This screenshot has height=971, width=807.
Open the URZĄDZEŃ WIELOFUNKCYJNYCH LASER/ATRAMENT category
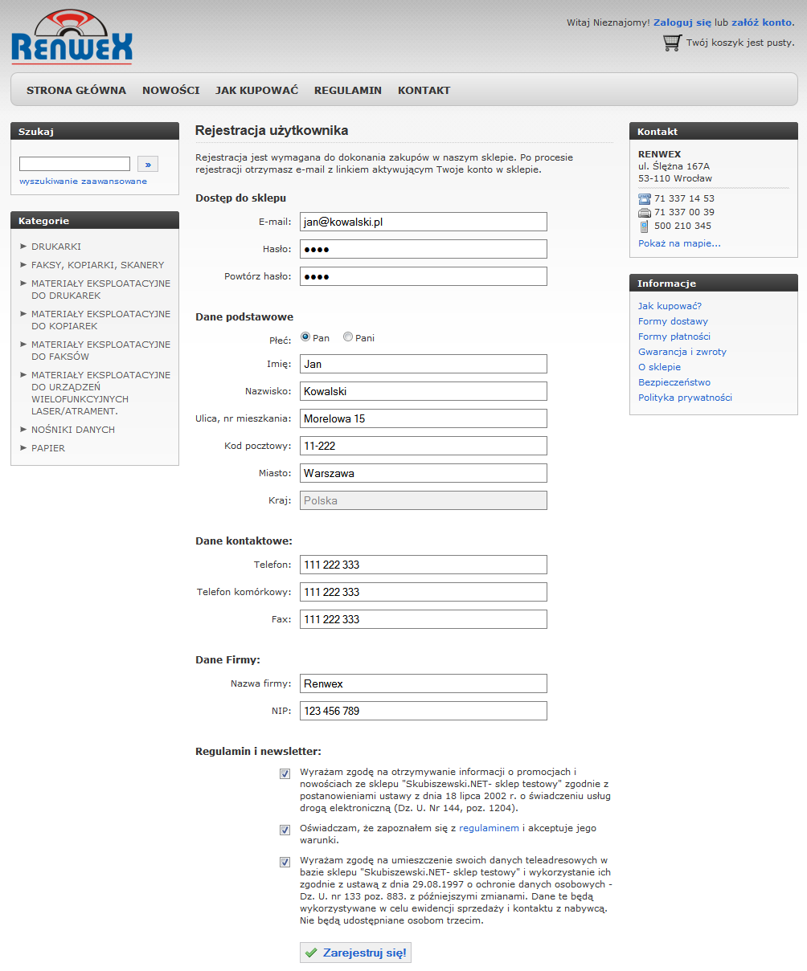[x=100, y=393]
